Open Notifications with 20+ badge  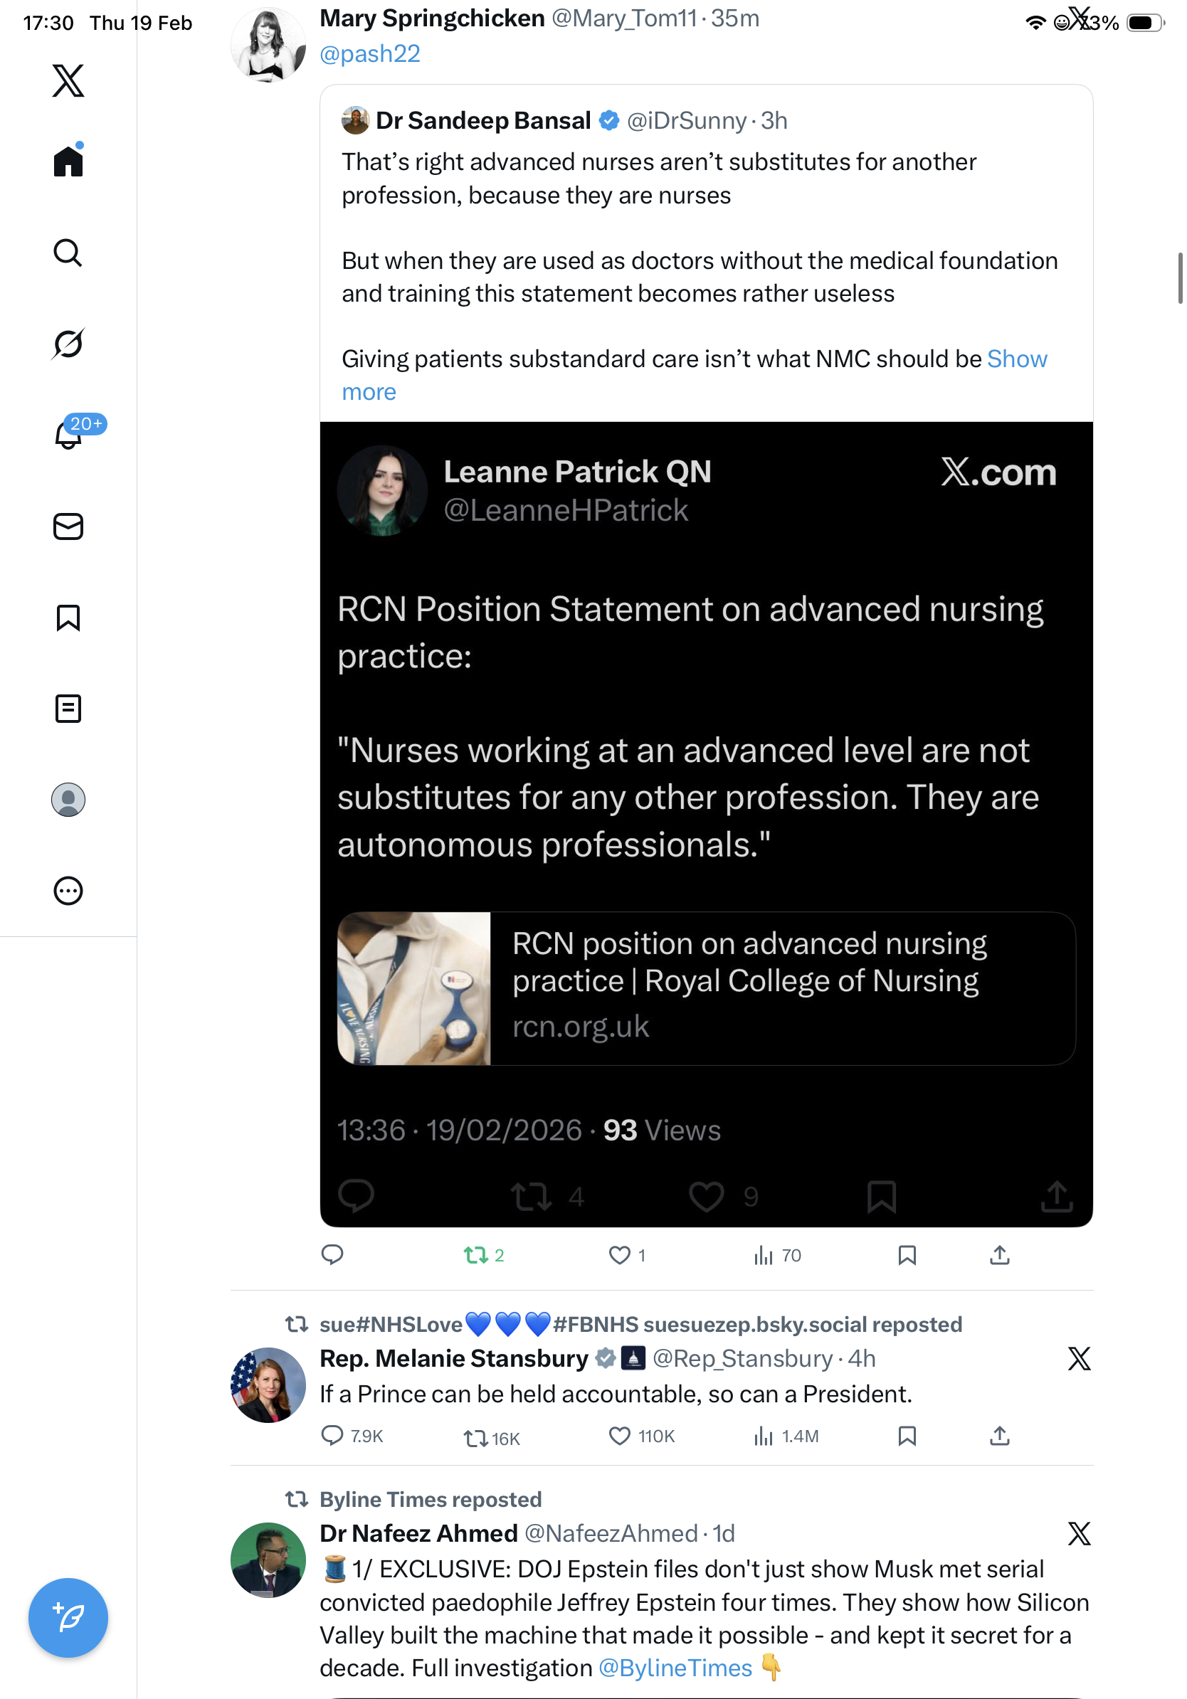pyautogui.click(x=68, y=435)
